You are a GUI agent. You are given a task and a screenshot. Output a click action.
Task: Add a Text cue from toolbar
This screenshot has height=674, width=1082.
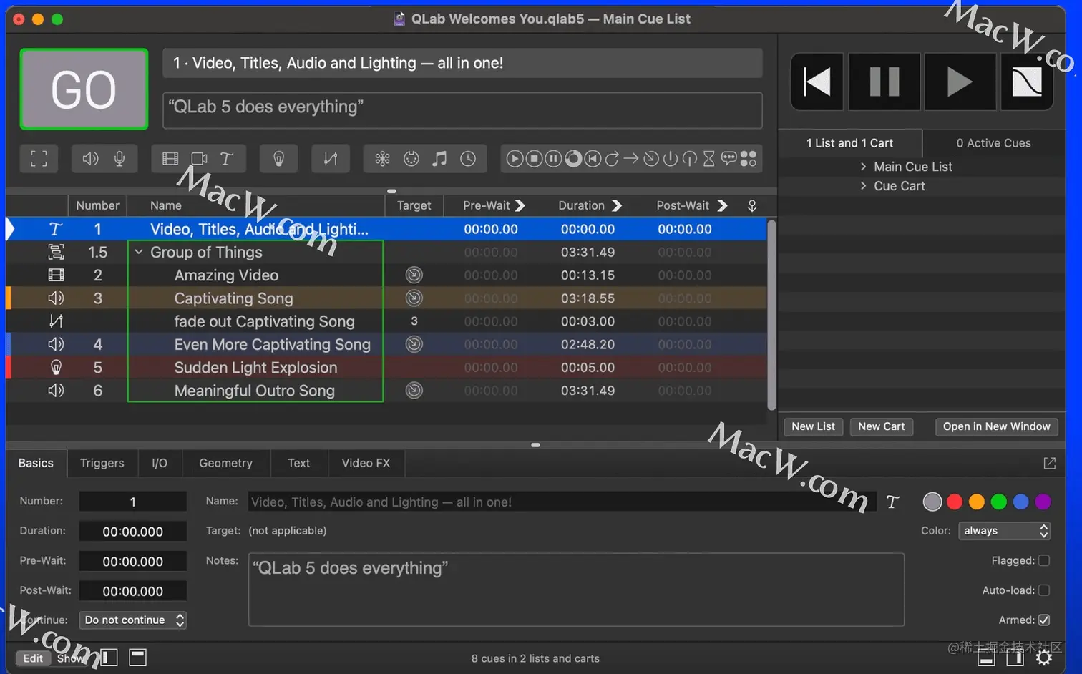click(x=227, y=159)
